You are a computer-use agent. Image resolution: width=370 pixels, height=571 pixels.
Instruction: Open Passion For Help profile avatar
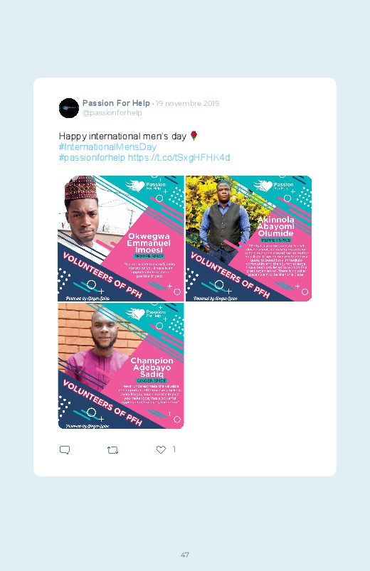pyautogui.click(x=69, y=108)
